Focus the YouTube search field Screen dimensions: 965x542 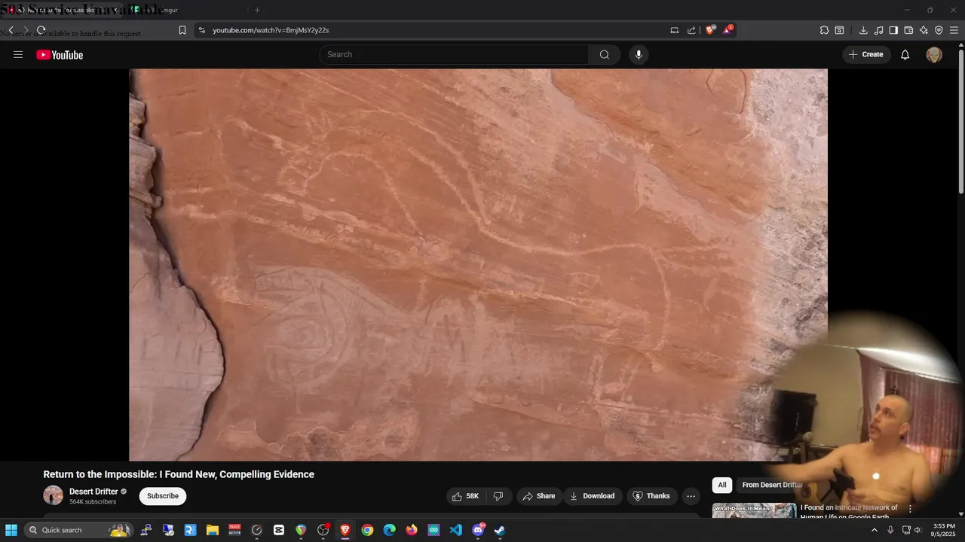pyautogui.click(x=454, y=54)
